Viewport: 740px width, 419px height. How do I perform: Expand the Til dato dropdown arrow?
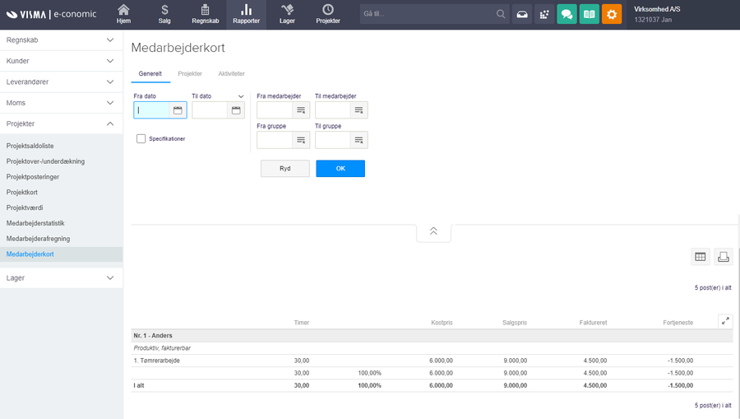241,96
